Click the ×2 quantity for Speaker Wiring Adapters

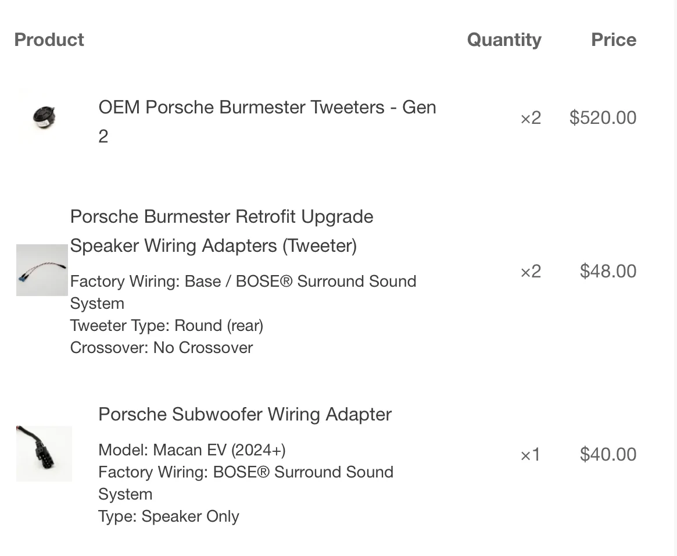pyautogui.click(x=531, y=271)
